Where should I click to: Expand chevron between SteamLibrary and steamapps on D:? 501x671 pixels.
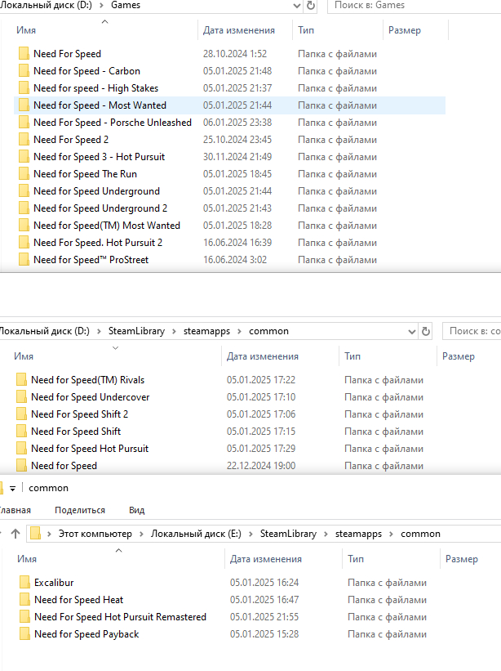[175, 331]
